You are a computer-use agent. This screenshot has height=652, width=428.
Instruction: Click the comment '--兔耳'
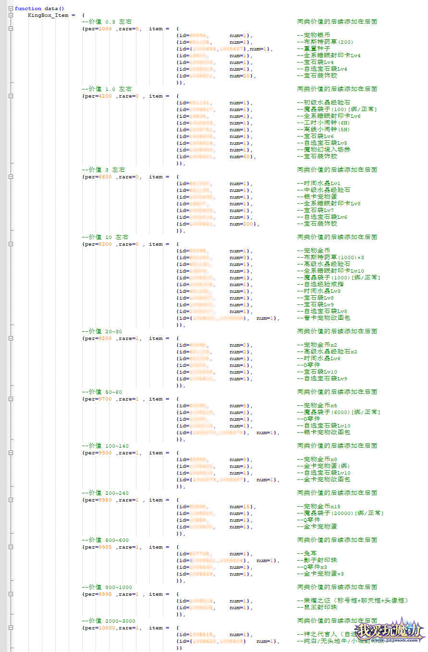tap(307, 553)
